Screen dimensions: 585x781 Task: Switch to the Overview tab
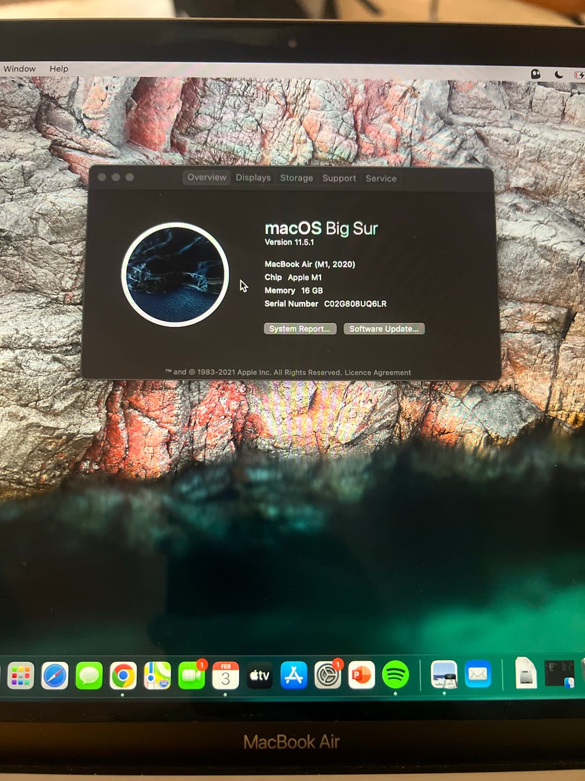tap(207, 178)
